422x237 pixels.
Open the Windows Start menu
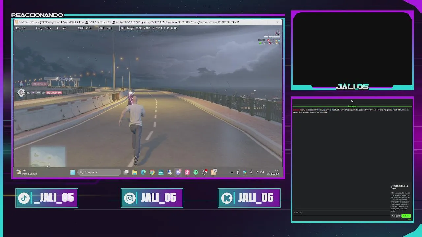coord(73,172)
